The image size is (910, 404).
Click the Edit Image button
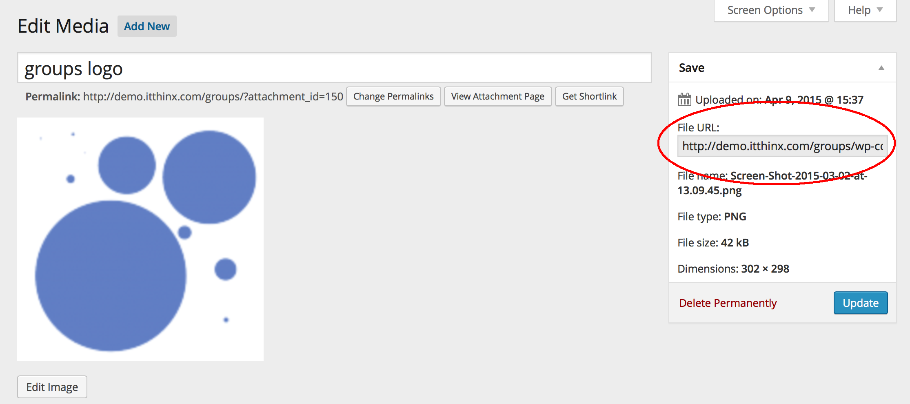click(52, 387)
